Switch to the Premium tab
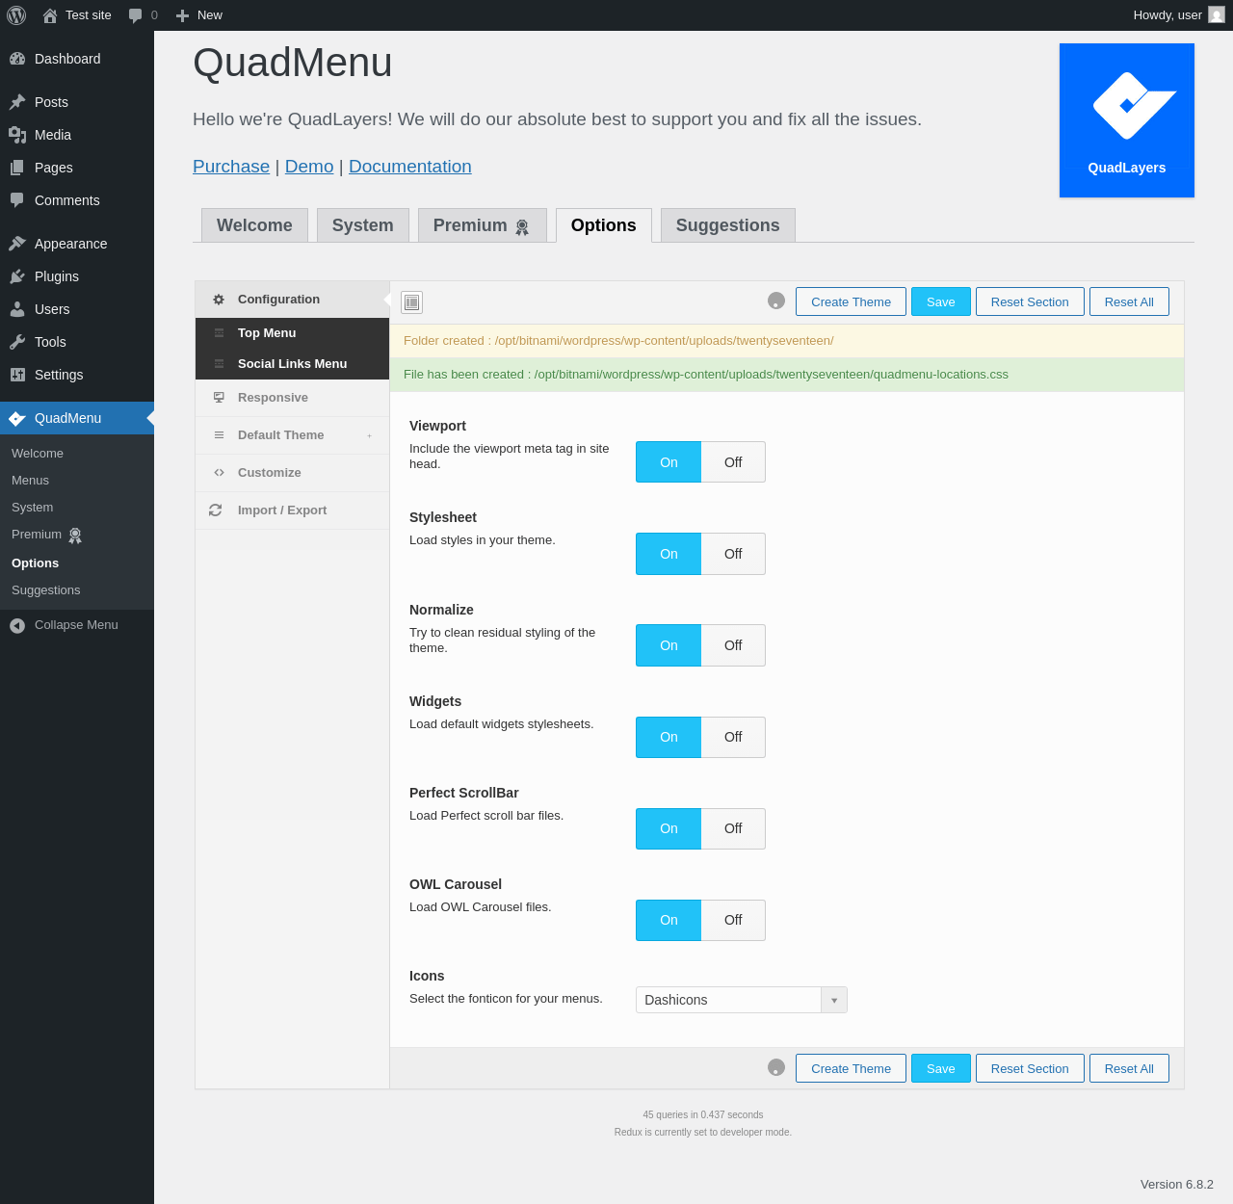 483,225
